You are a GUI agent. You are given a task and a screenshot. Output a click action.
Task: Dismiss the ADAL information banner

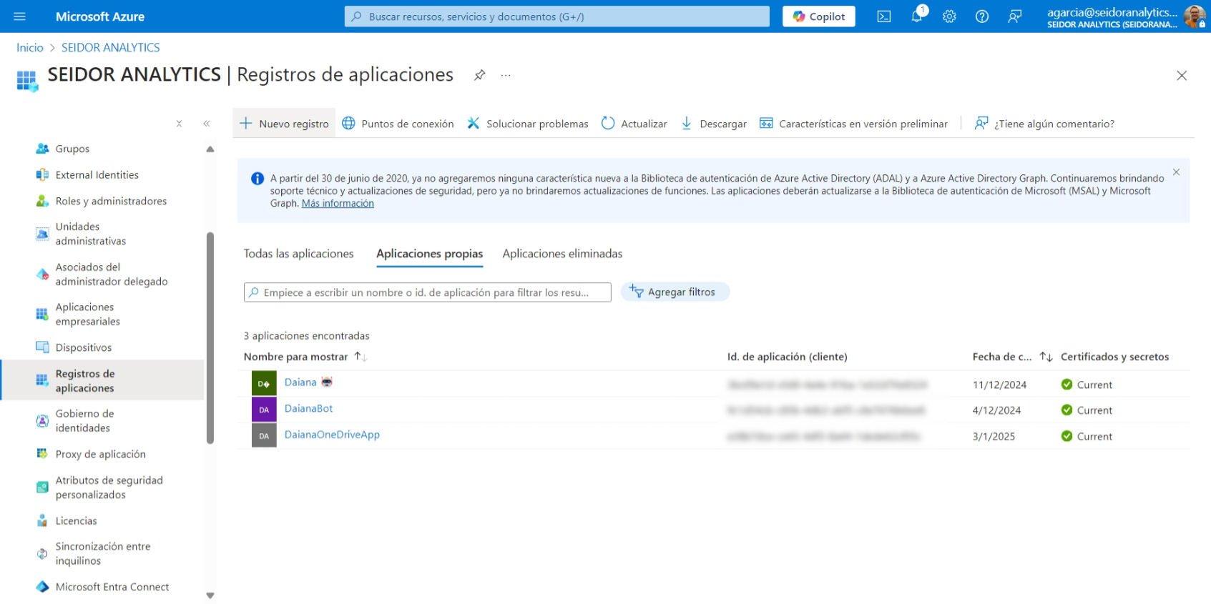point(1176,172)
